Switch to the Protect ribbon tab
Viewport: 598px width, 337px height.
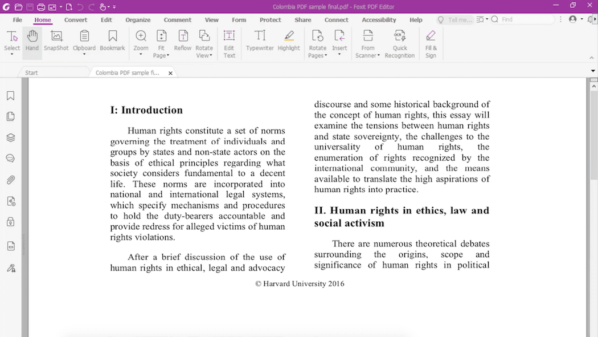click(270, 20)
